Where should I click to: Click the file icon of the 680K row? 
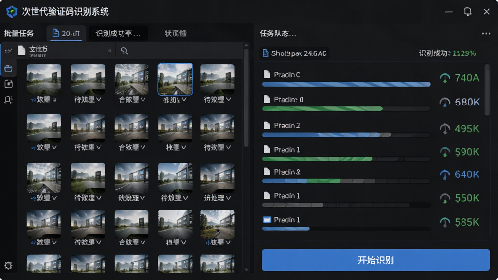point(267,99)
